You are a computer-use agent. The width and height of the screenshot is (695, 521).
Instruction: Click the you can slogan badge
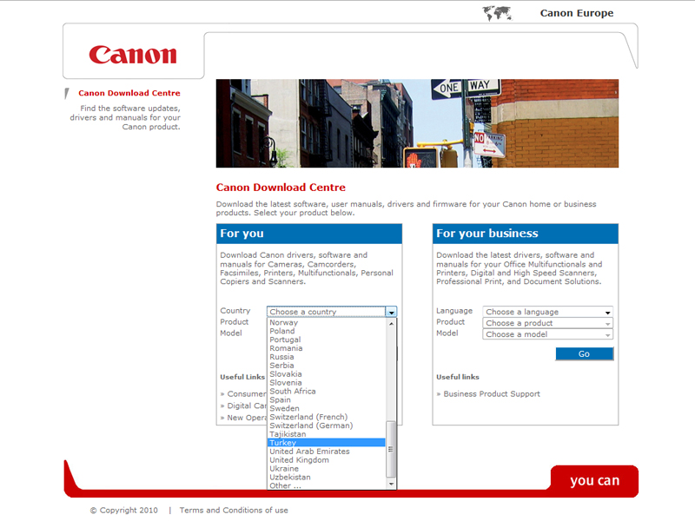point(594,481)
